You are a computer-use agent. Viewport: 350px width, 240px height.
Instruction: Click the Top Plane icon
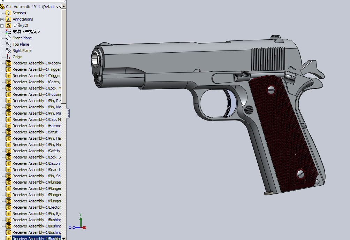click(x=8, y=44)
